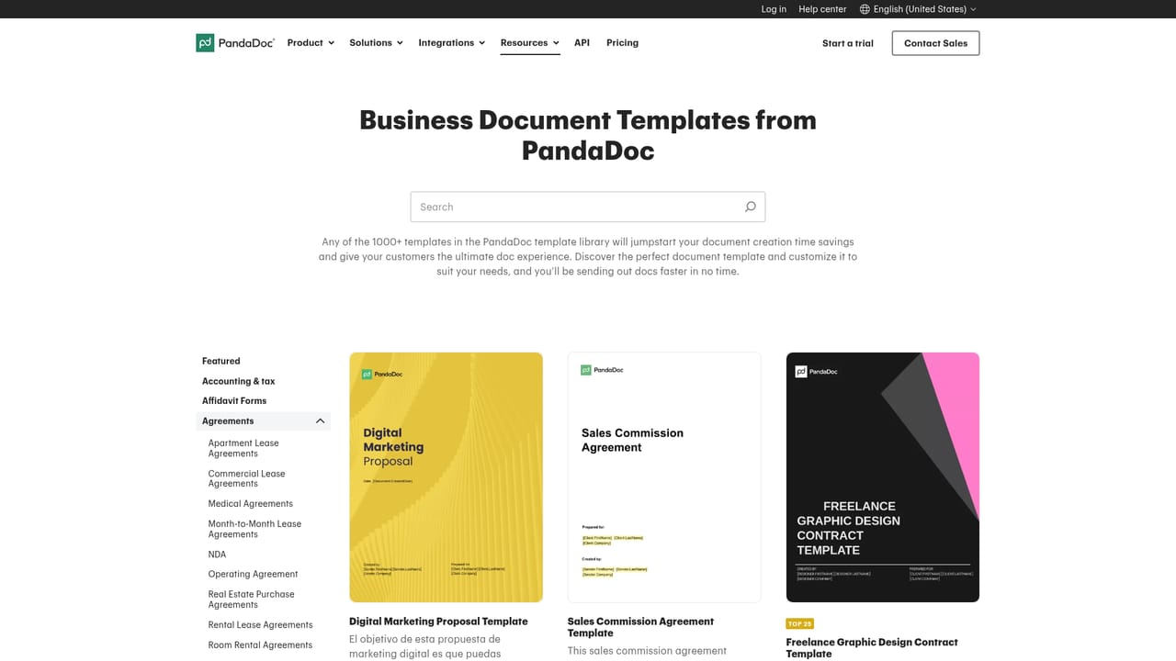This screenshot has height=661, width=1176.
Task: Open the Sales Commission Agreement thumbnail
Action: pyautogui.click(x=664, y=477)
